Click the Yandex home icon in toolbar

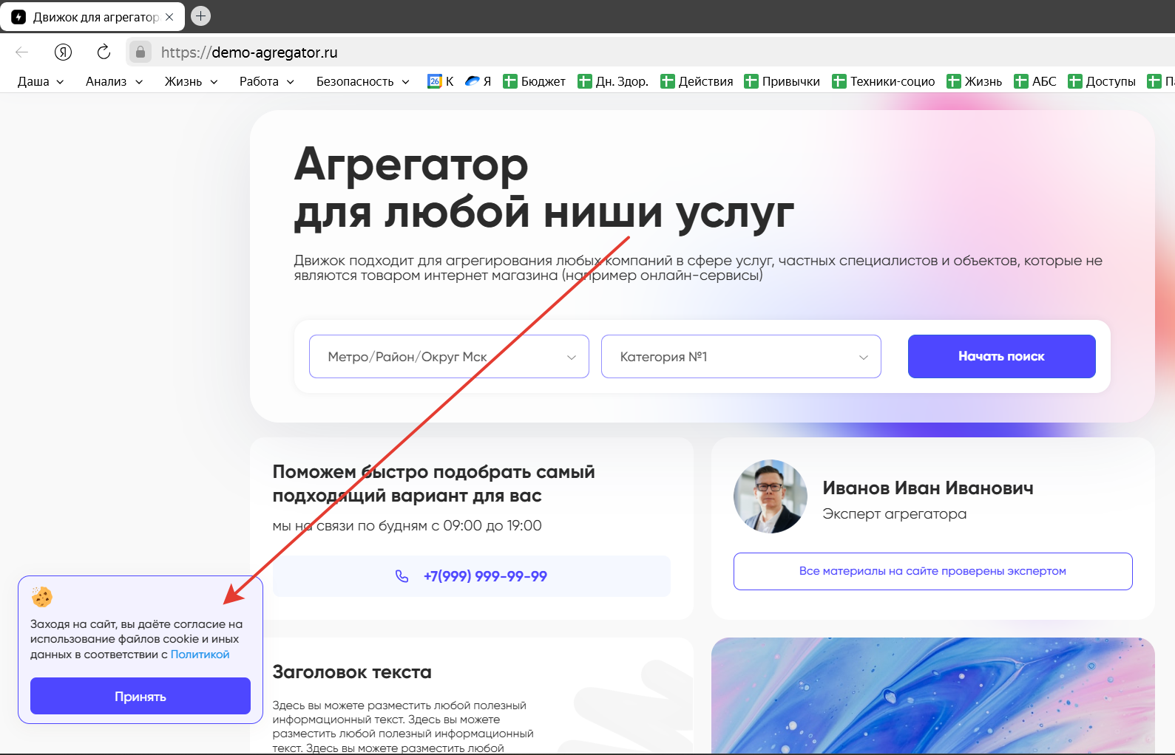pos(63,52)
